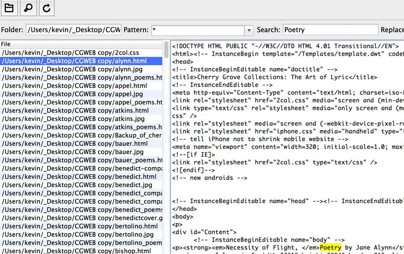Viewport: 404px width, 254px height.
Task: Select the benedict-compa file row
Action: [x=81, y=168]
